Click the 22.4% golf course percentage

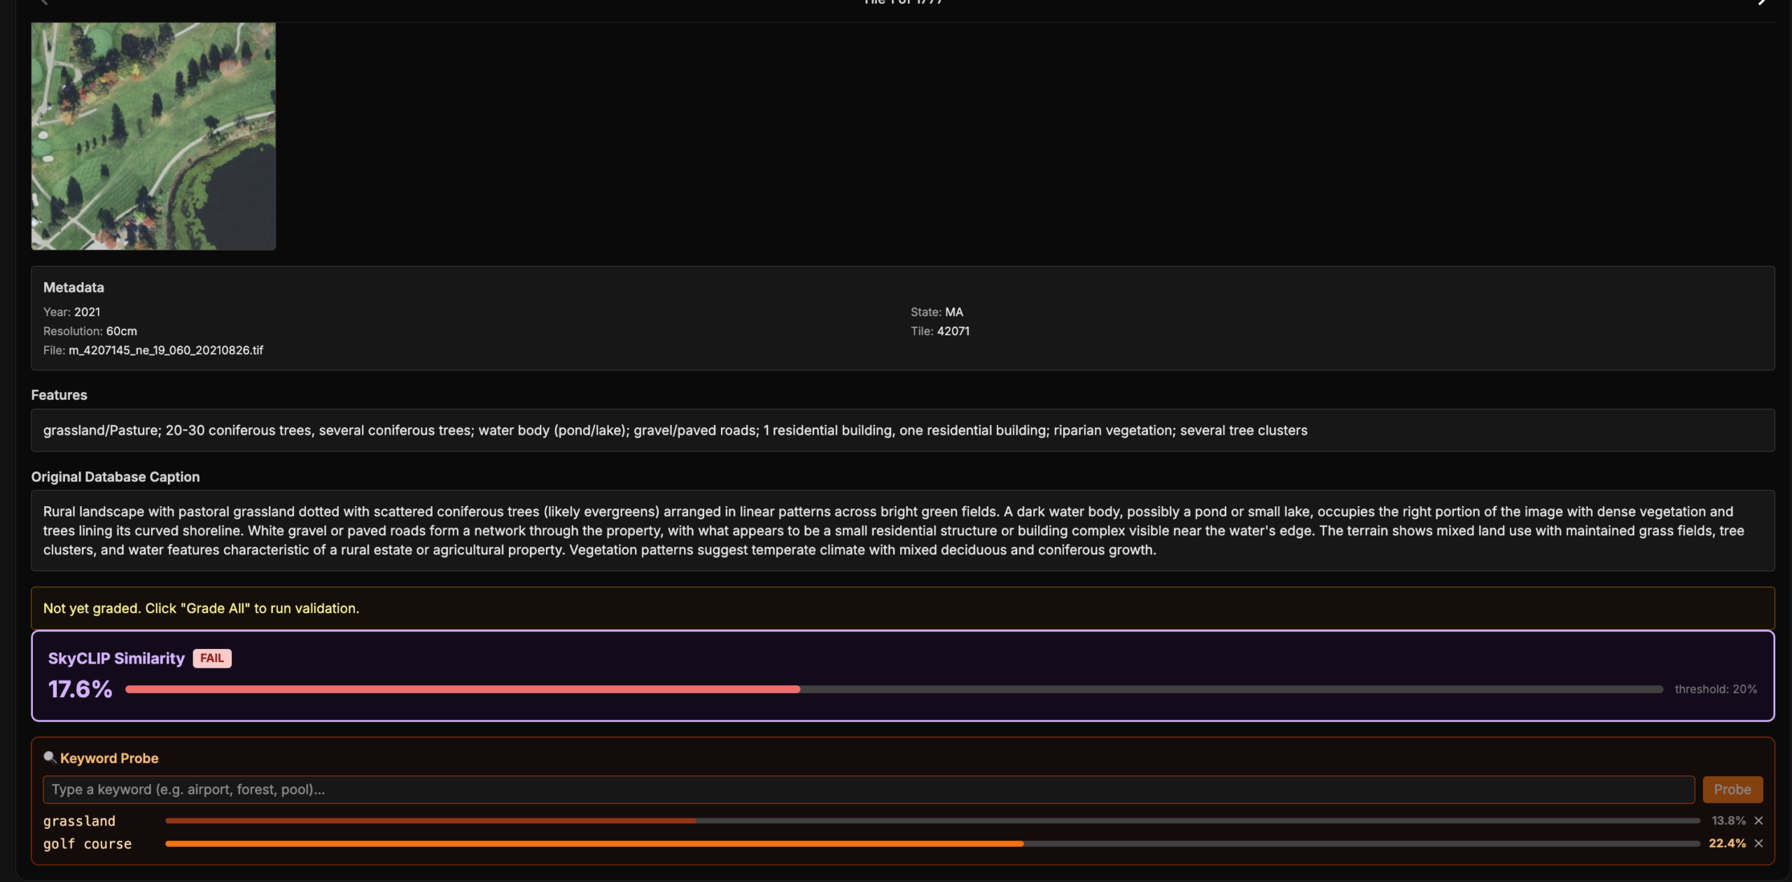(1727, 843)
